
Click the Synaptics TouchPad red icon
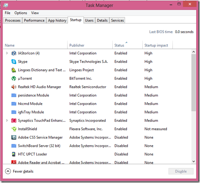pos(14,121)
